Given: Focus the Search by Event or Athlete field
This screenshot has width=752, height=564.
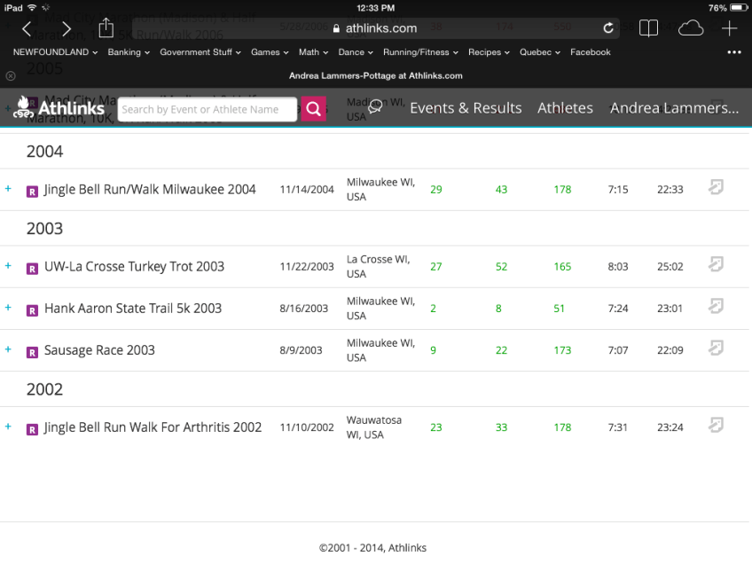Looking at the screenshot, I should click(207, 109).
